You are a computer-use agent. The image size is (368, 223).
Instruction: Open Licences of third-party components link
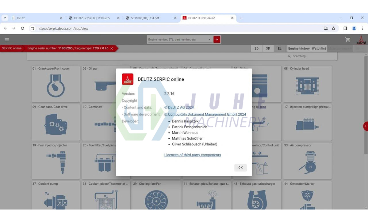(x=193, y=155)
